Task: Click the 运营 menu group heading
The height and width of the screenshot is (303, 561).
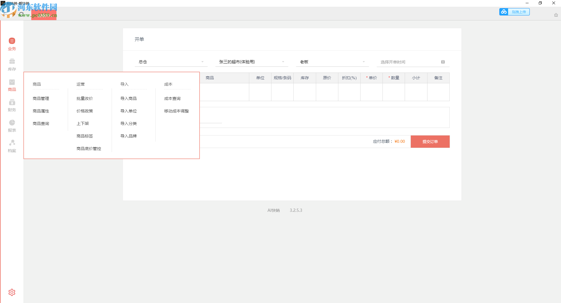Action: [81, 84]
